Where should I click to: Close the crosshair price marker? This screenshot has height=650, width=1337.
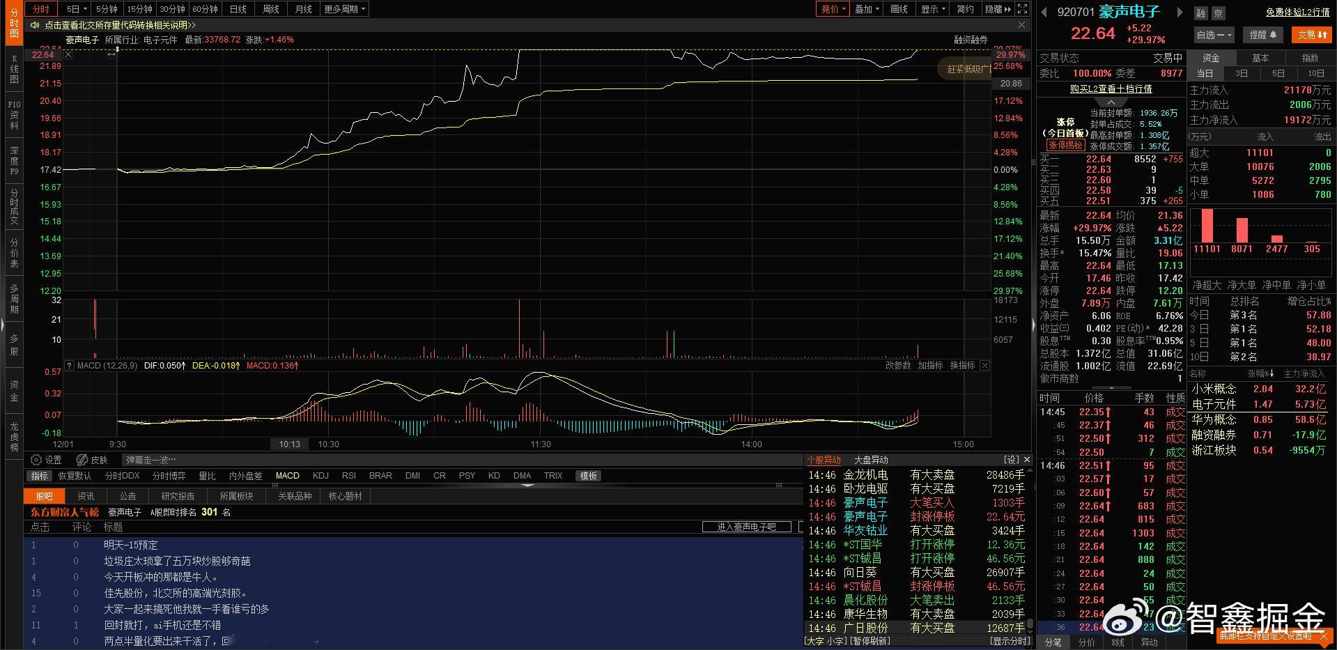(x=68, y=54)
